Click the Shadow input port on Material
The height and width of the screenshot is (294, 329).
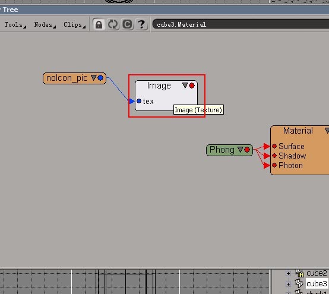coord(274,156)
